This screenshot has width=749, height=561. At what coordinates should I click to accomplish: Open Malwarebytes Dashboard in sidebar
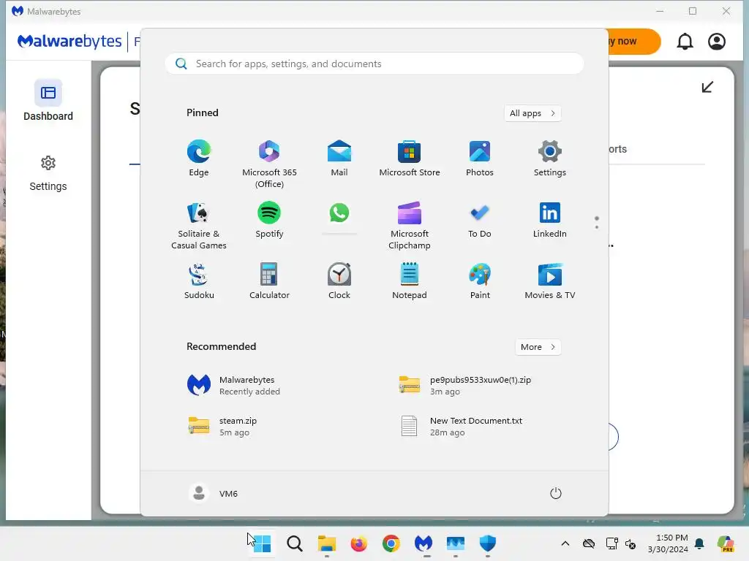pyautogui.click(x=48, y=101)
